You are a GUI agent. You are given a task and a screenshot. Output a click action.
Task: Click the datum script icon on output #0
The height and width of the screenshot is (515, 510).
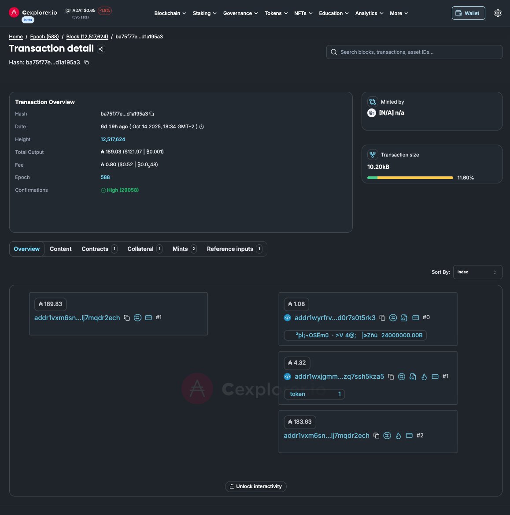point(403,317)
